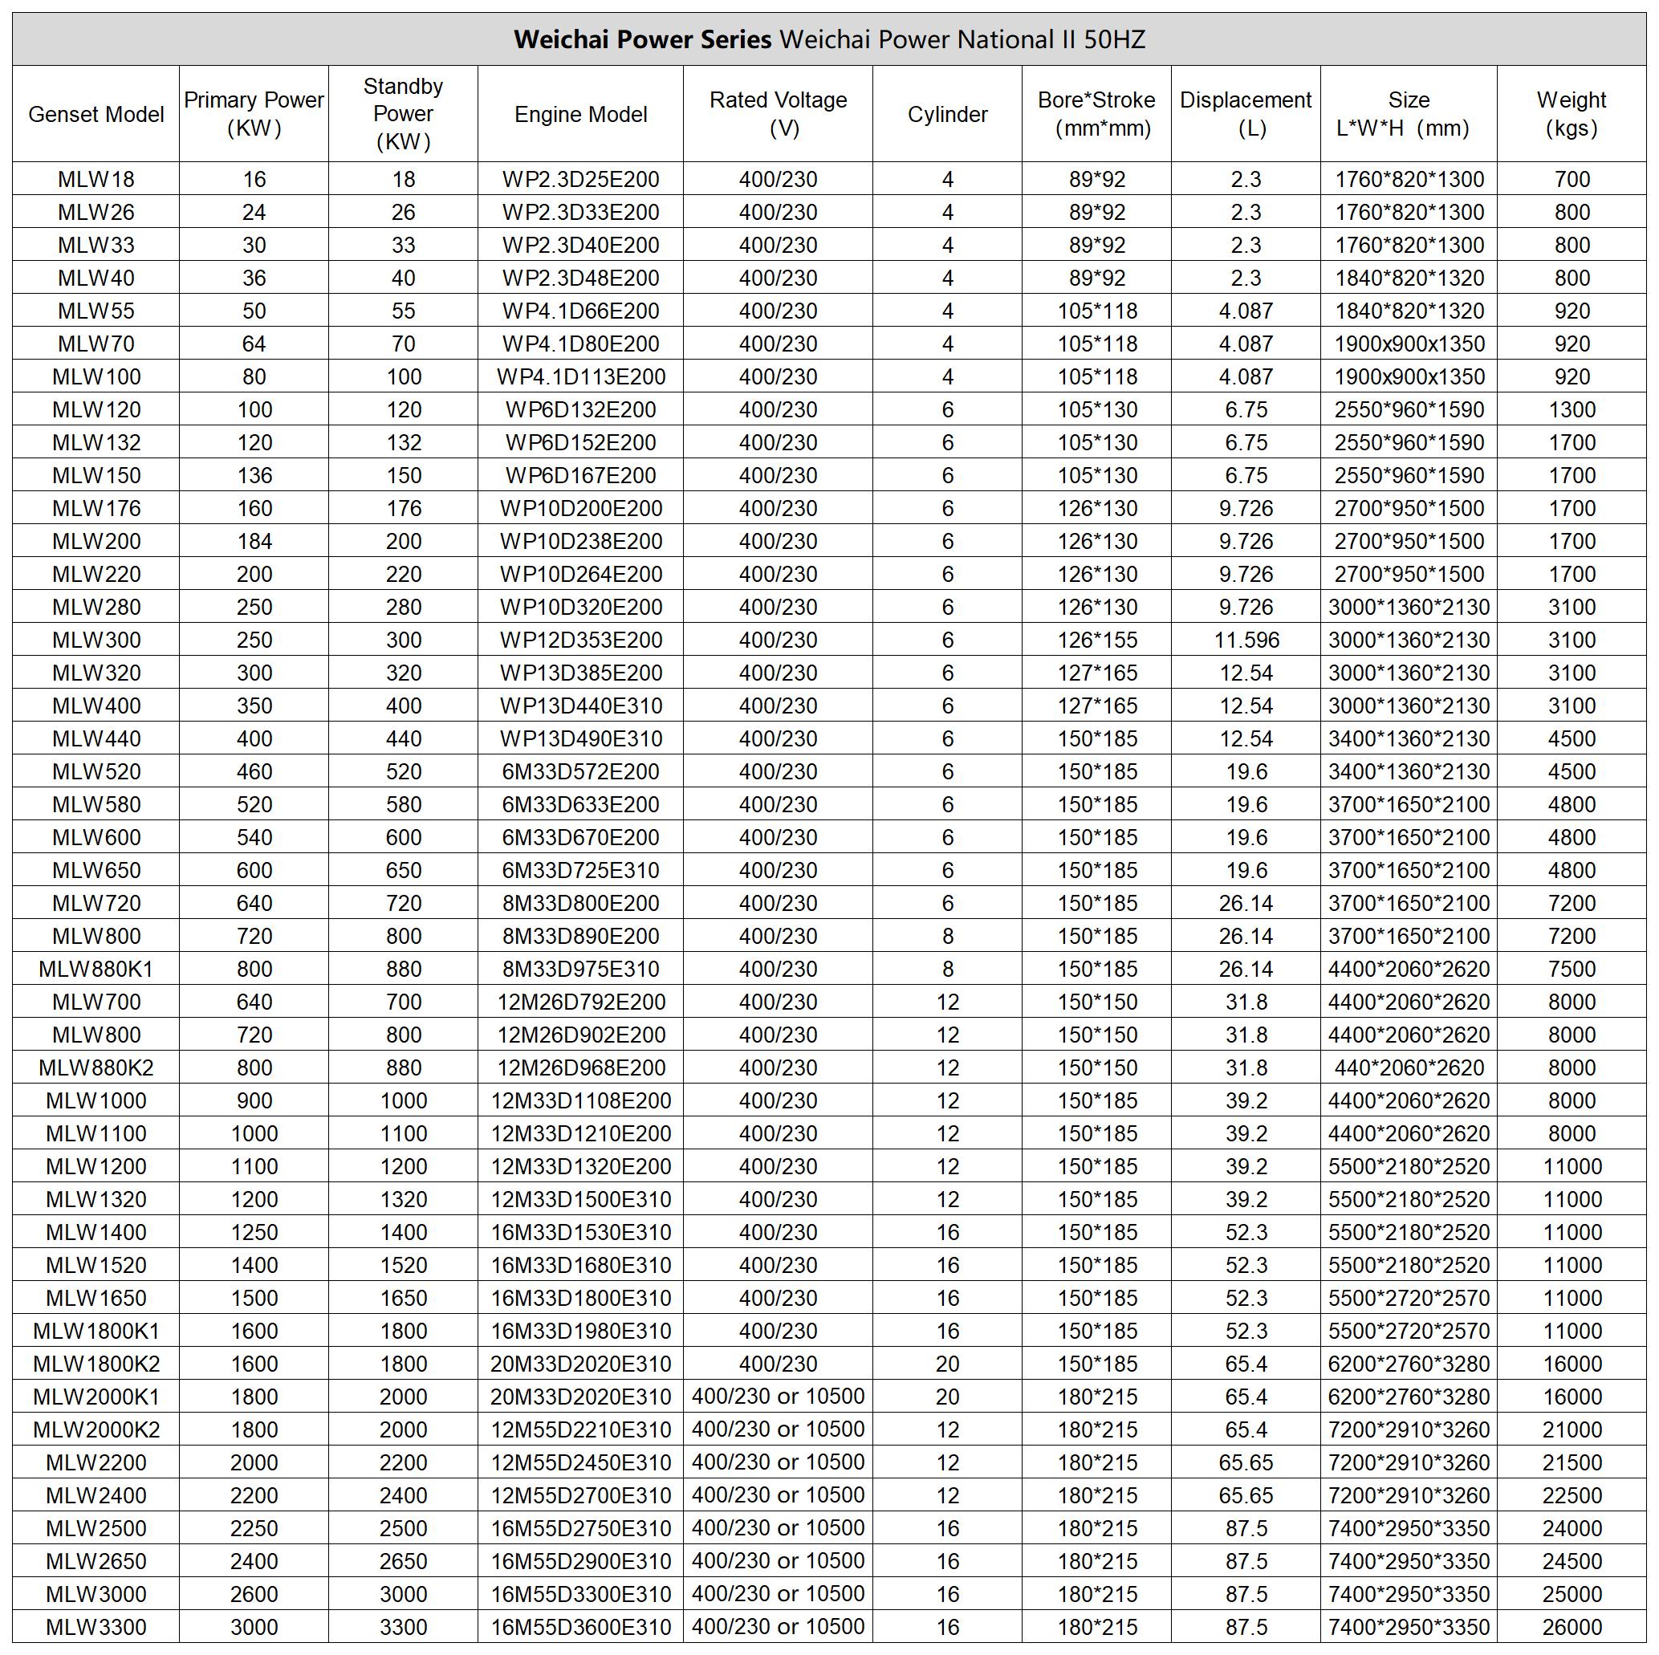Select genset model MLW40

[96, 279]
